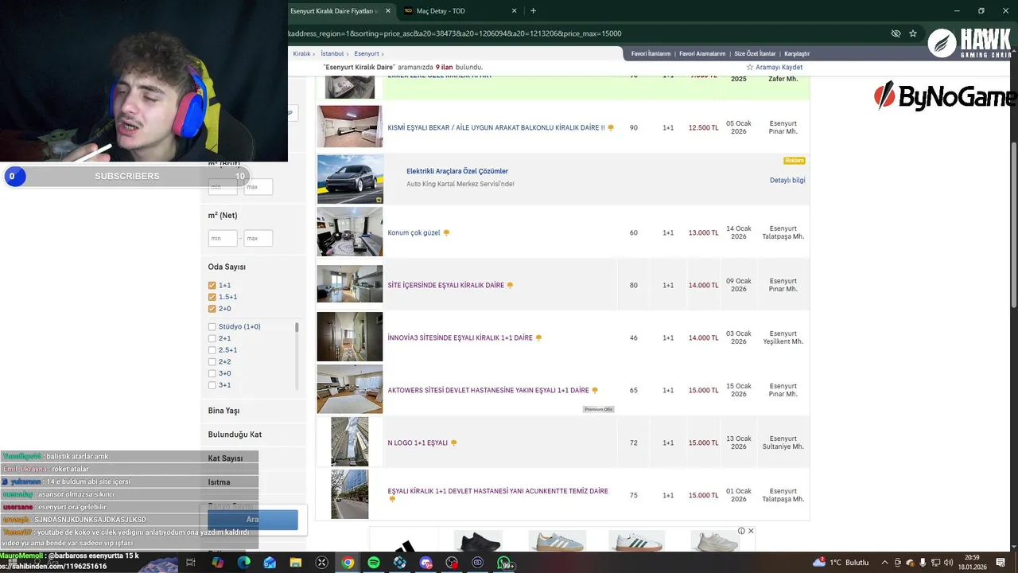1018x573 pixels.
Task: Check the Stüdyo (1+0) room option
Action: pos(212,327)
